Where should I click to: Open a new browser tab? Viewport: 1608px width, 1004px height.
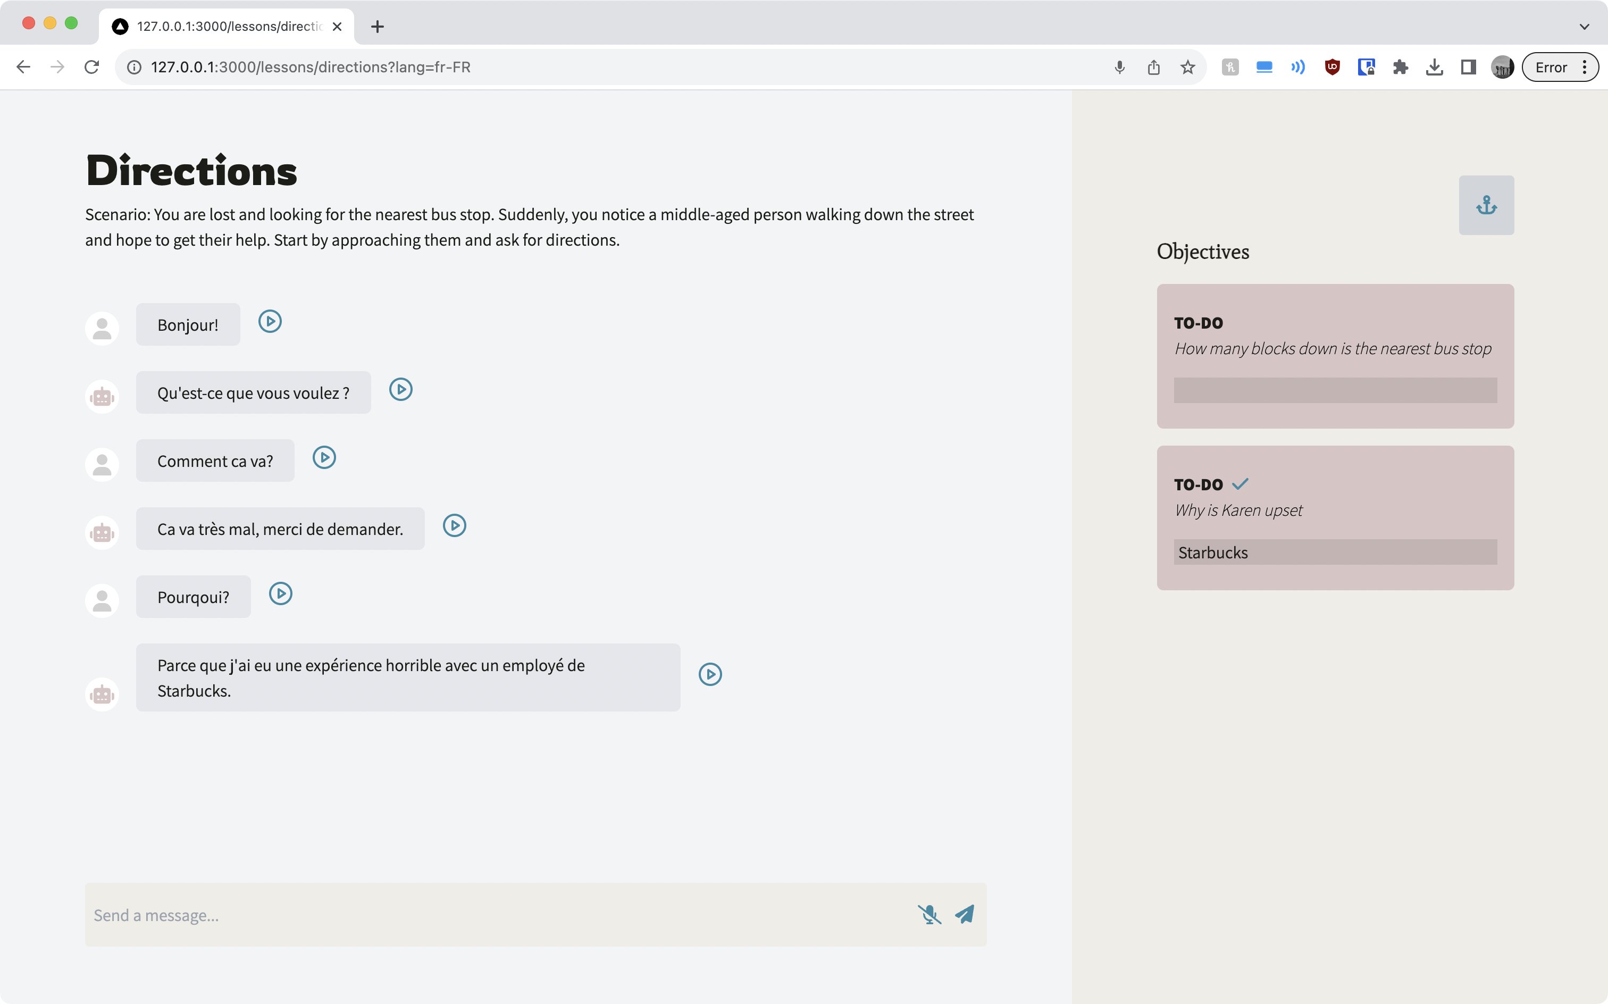(x=377, y=27)
